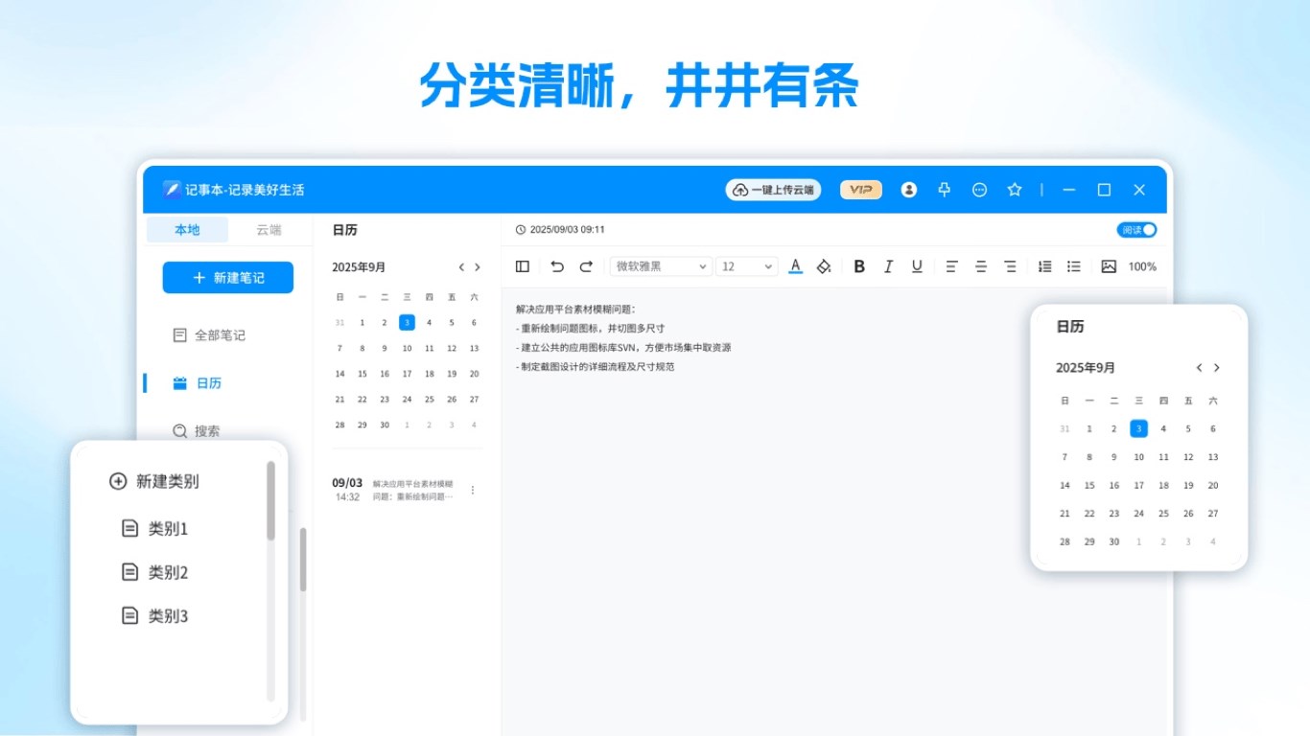Select the undo icon in the toolbar
The image size is (1310, 736).
(x=557, y=266)
